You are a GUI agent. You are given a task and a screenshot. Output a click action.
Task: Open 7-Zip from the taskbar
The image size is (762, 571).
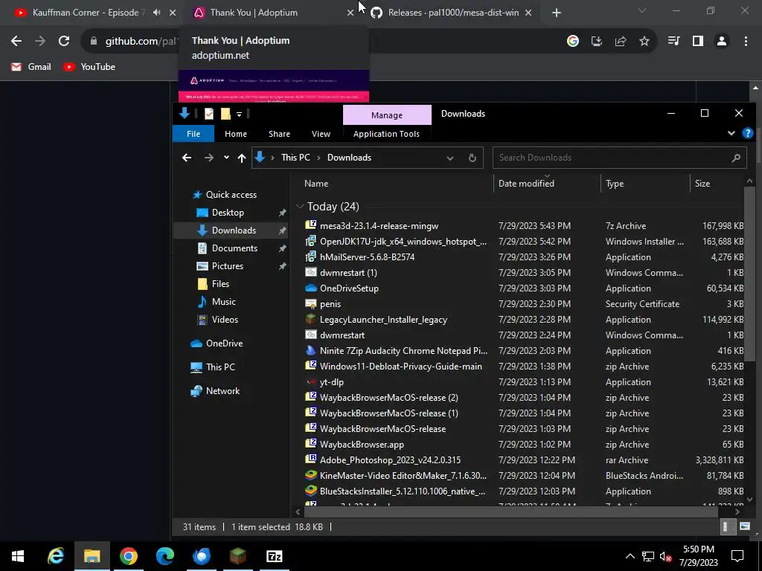(274, 556)
